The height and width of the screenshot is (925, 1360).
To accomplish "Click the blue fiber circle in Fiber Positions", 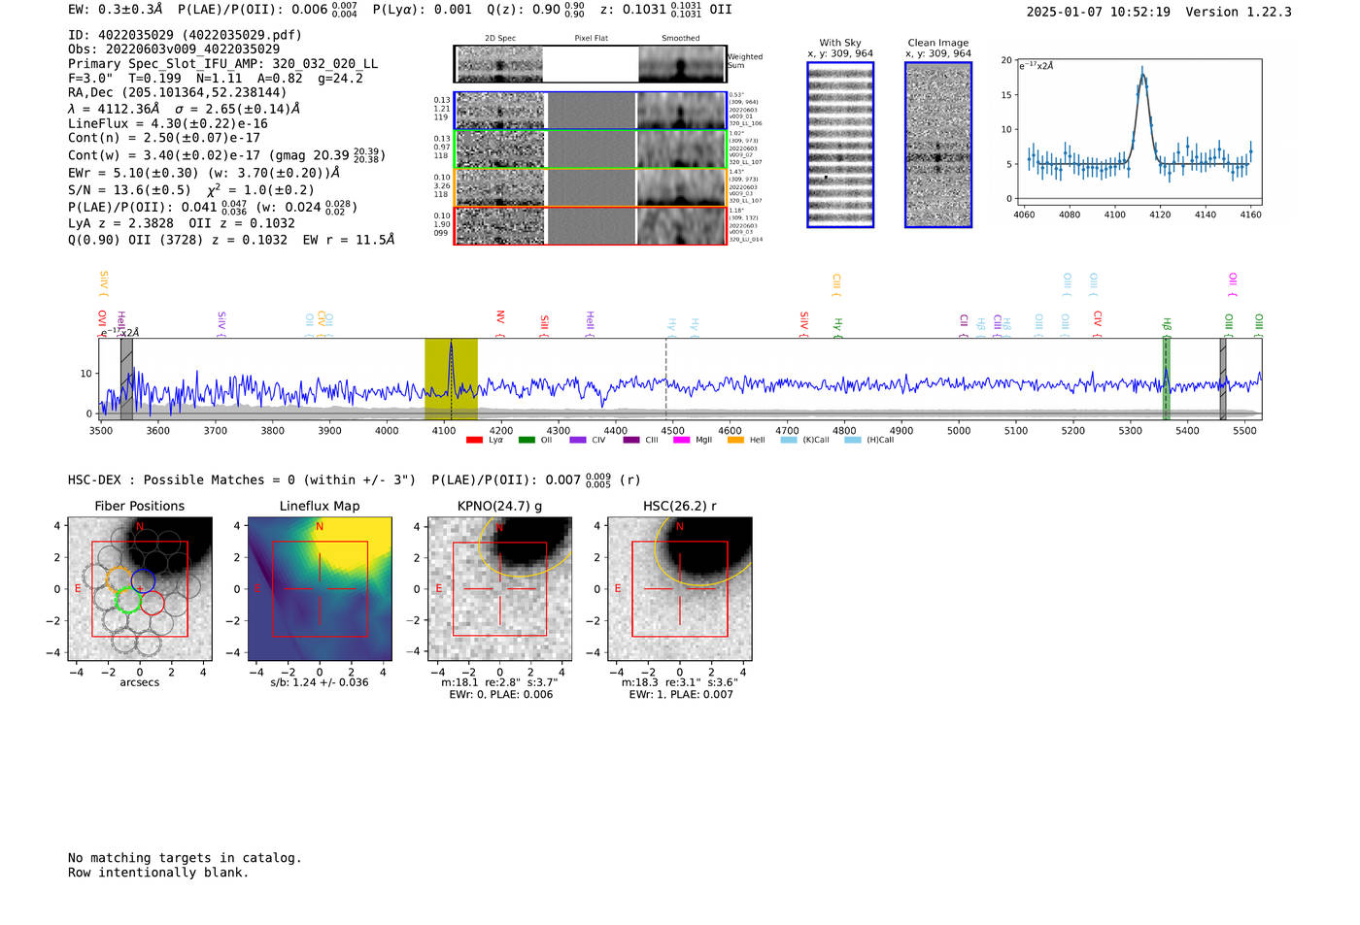I will coord(143,580).
